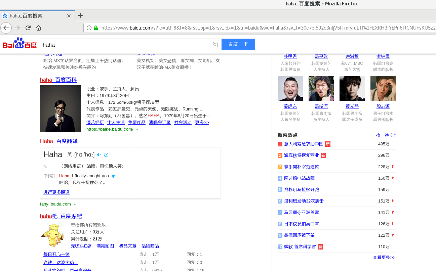Reload the page in Firefox
Image resolution: width=436 pixels, height=271 pixels.
(28, 28)
